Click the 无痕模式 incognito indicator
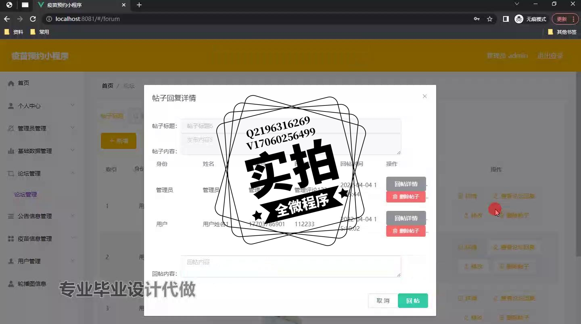 [x=531, y=19]
